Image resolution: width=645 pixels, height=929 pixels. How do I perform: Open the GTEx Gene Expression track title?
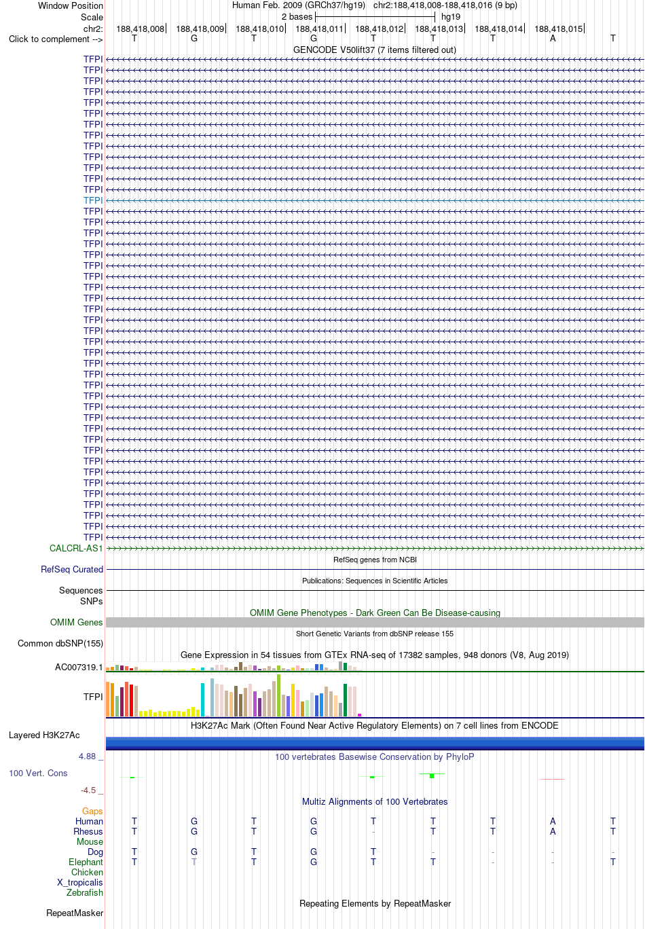(375, 655)
